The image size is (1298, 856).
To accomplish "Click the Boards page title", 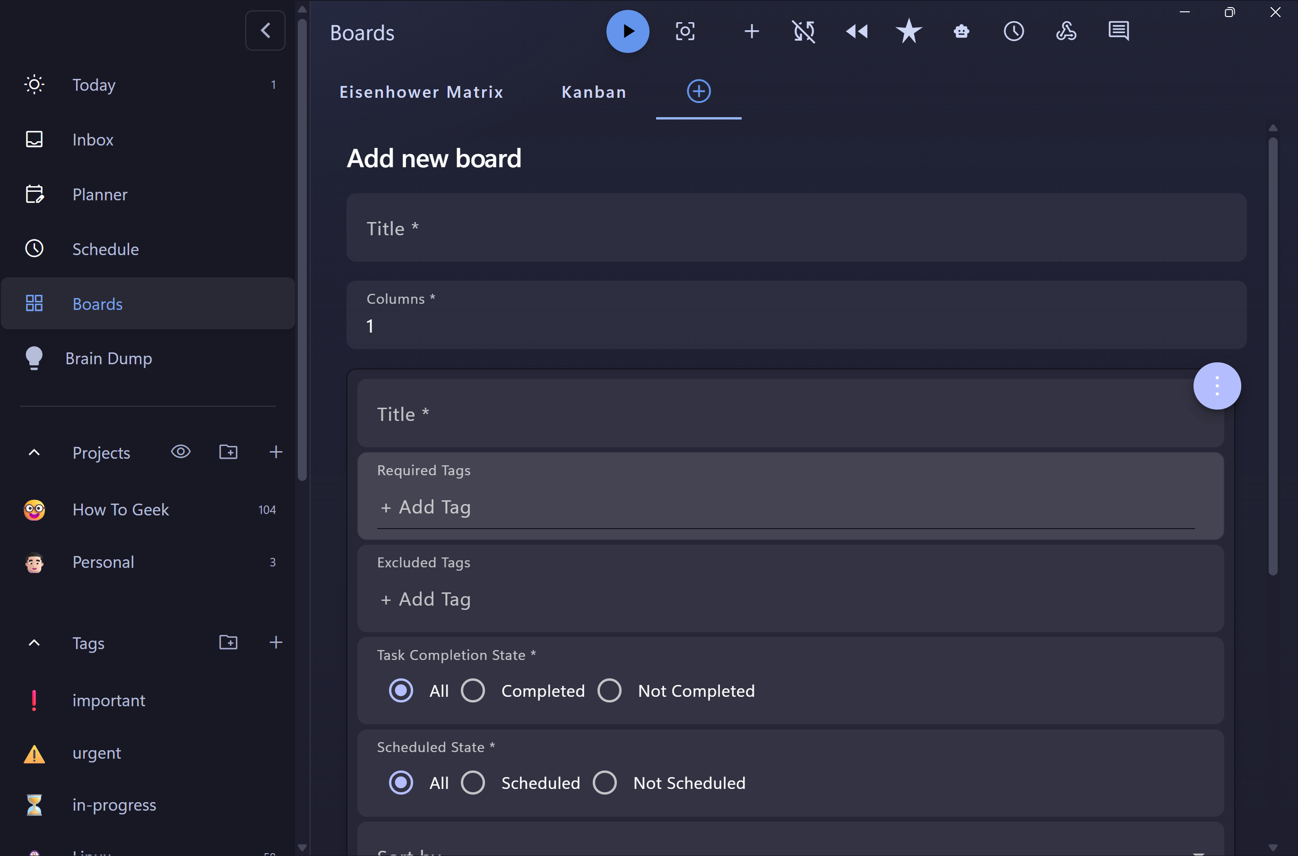I will coord(362,33).
